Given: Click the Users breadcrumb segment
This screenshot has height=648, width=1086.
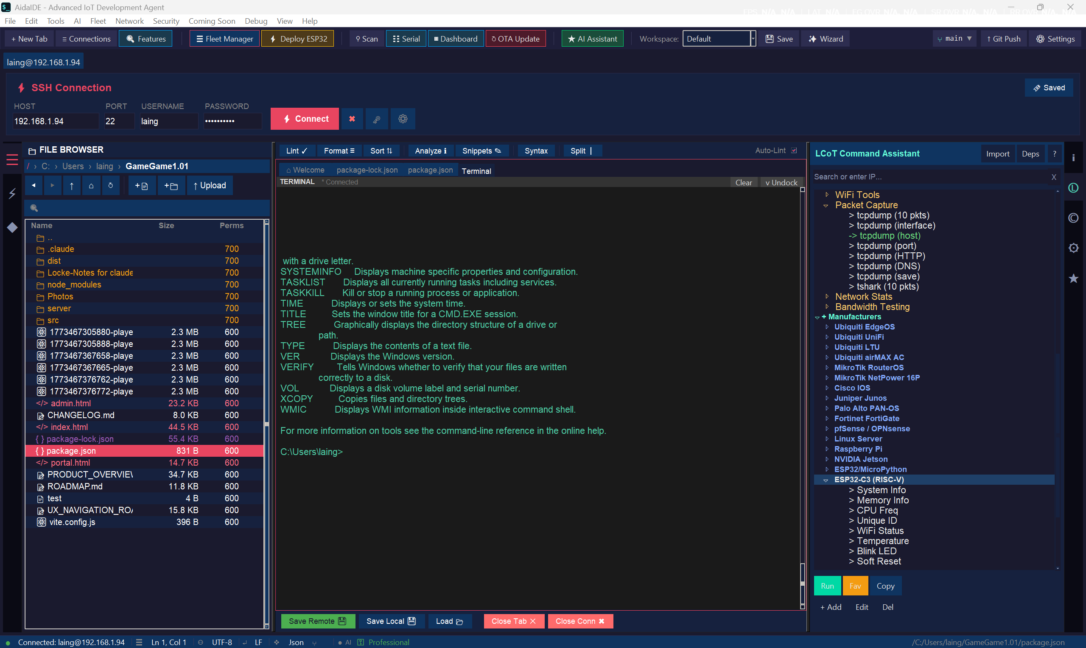Looking at the screenshot, I should coord(73,166).
